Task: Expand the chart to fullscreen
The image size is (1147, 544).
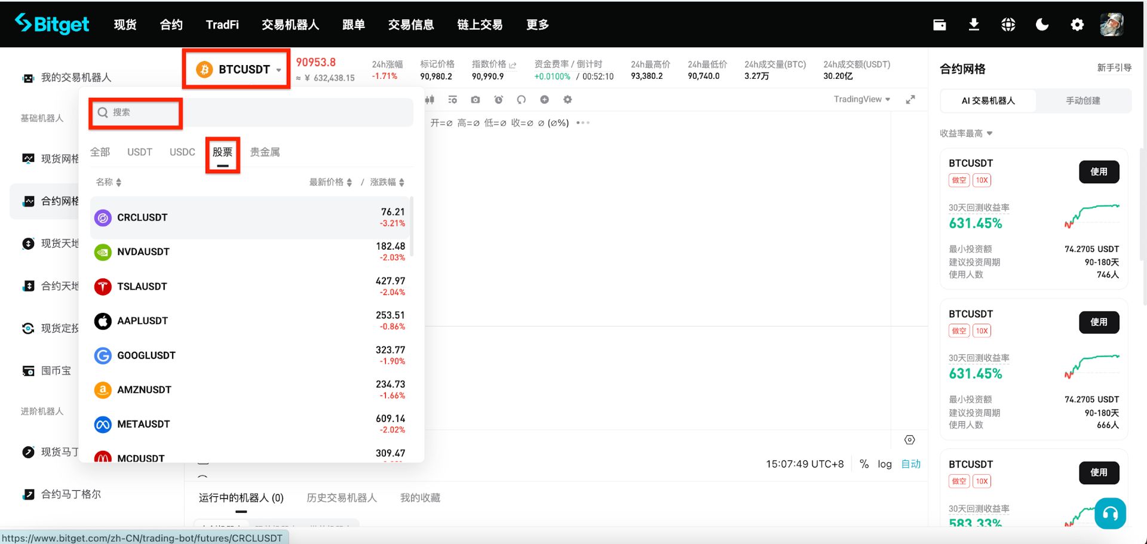Action: [910, 100]
